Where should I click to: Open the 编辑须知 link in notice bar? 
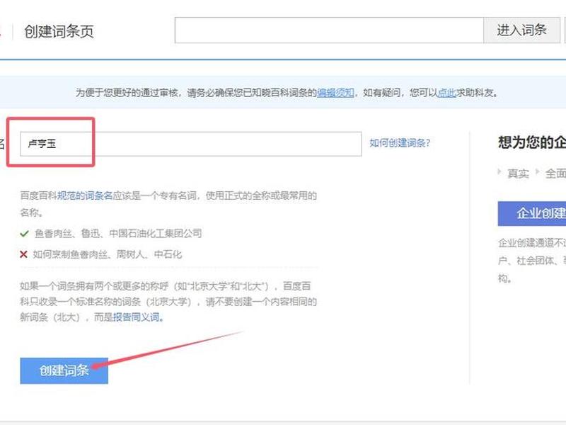[x=335, y=93]
